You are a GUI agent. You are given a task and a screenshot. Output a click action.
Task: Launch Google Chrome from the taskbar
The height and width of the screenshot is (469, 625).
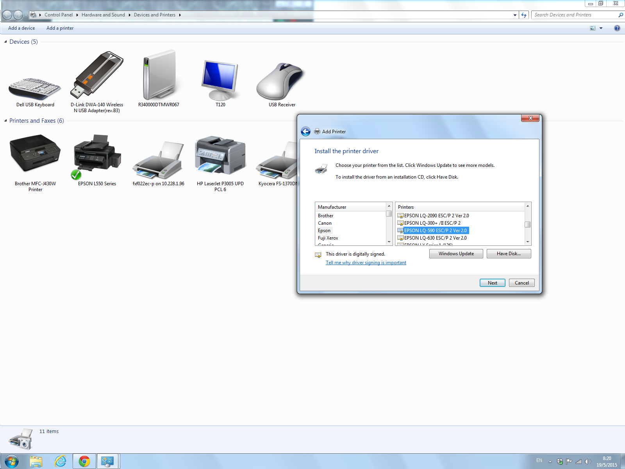point(84,462)
